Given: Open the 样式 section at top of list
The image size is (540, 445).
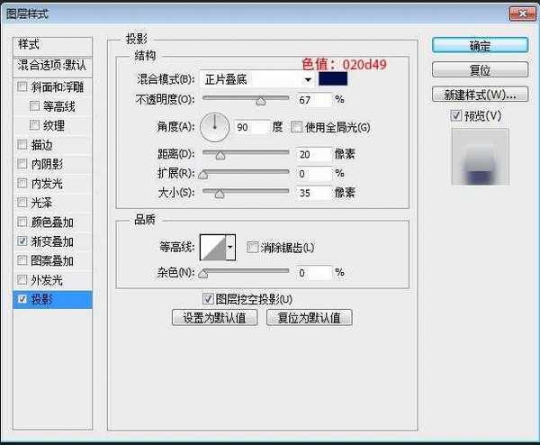Looking at the screenshot, I should pos(53,45).
